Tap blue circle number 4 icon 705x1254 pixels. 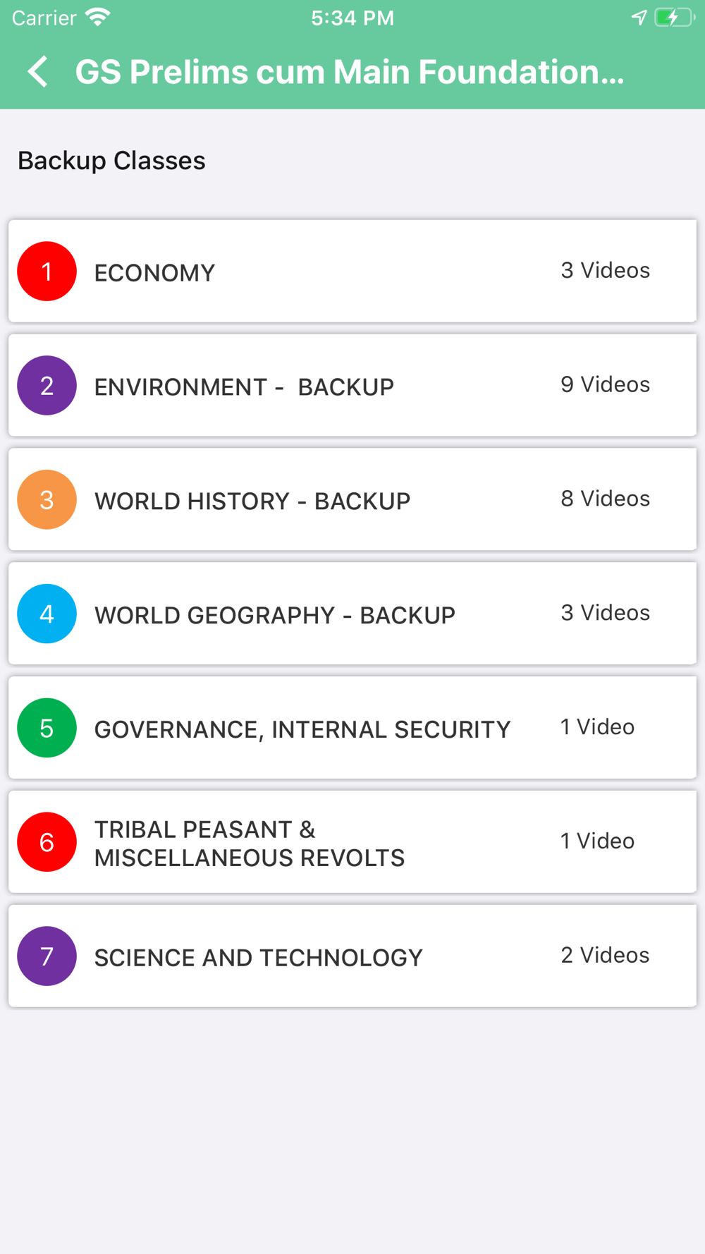point(47,614)
